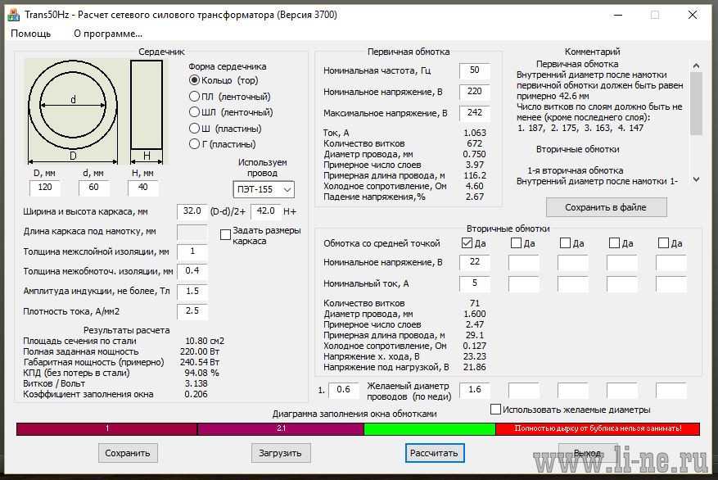Click second secondary winding voltage field
718x480 pixels.
[524, 262]
